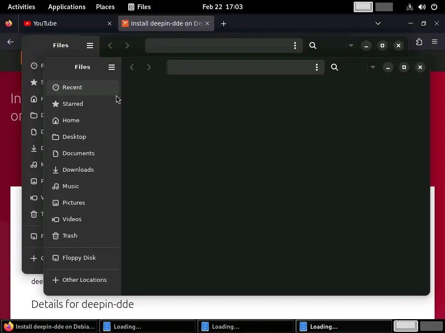Select the Install deepin-dde browser tab
Screen dimensions: 445x333
point(166,23)
